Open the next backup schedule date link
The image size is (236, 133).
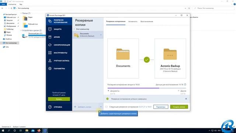pyautogui.click(x=145, y=107)
